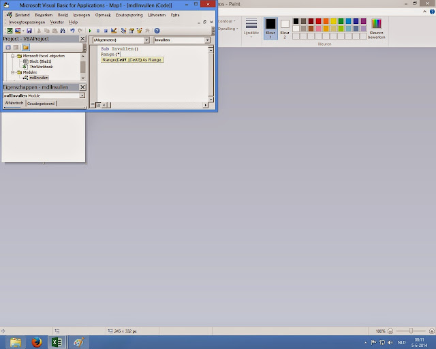
Task: Collapse the Microsoft Excel-objecten tree node
Action: point(12,56)
